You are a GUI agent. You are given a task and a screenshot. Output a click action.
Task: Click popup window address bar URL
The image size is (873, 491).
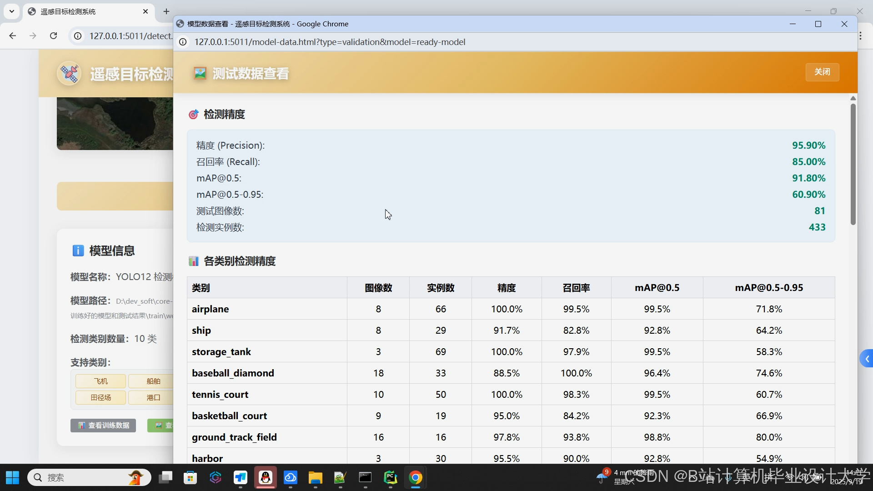330,42
